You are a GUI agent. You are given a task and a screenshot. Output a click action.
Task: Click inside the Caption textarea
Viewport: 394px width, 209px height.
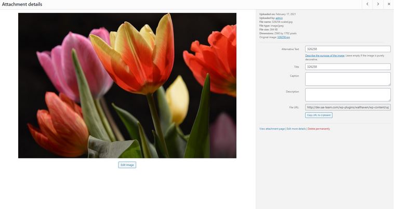pos(348,79)
